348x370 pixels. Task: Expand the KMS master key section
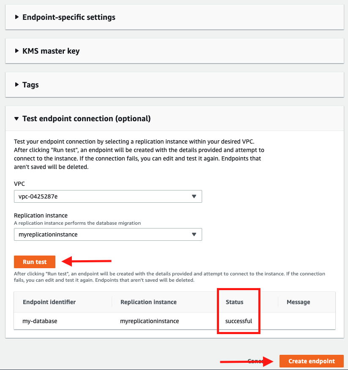pos(51,51)
